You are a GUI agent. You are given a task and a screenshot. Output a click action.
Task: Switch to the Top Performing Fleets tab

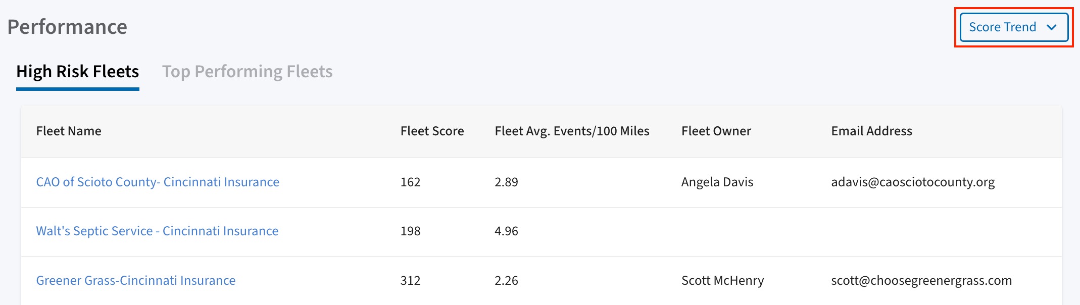[x=248, y=72]
